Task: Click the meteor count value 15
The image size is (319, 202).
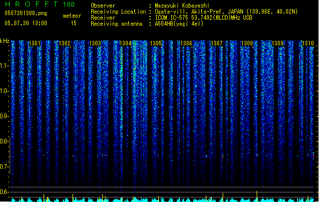Action: pyautogui.click(x=74, y=23)
